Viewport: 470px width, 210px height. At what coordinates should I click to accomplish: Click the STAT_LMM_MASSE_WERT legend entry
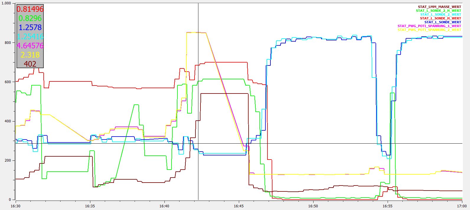click(x=439, y=7)
